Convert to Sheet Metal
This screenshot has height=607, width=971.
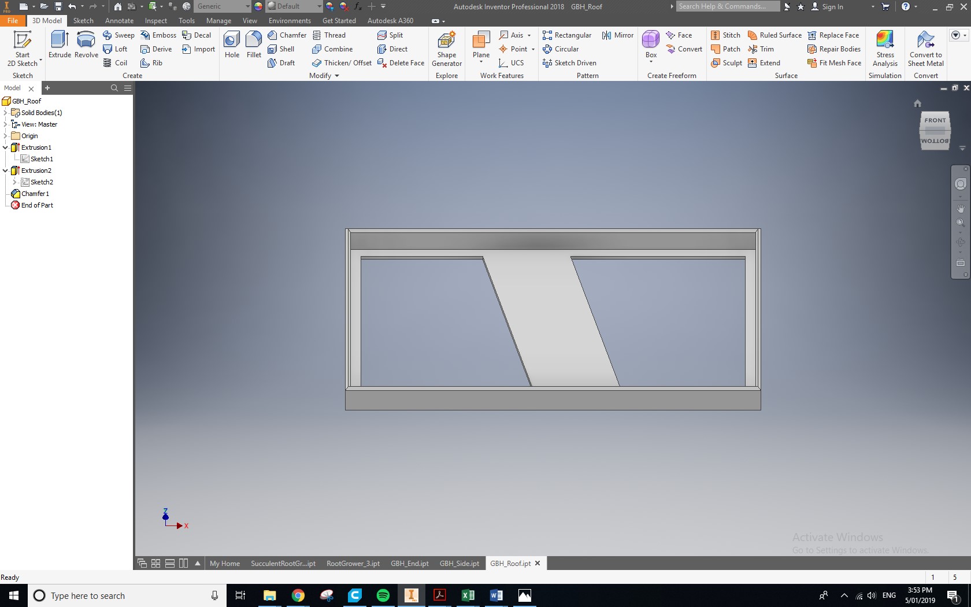coord(925,49)
